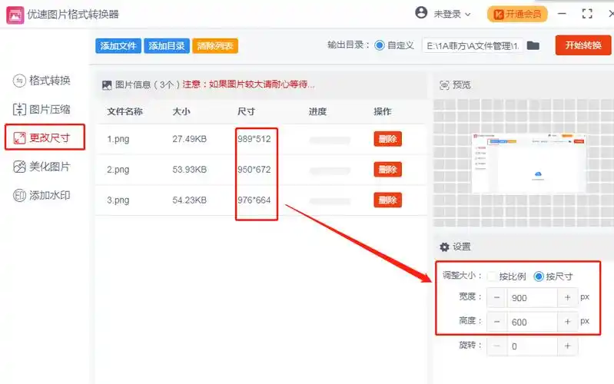Select the 1.png file row name
Viewport: 614px width, 384px height.
[x=118, y=139]
